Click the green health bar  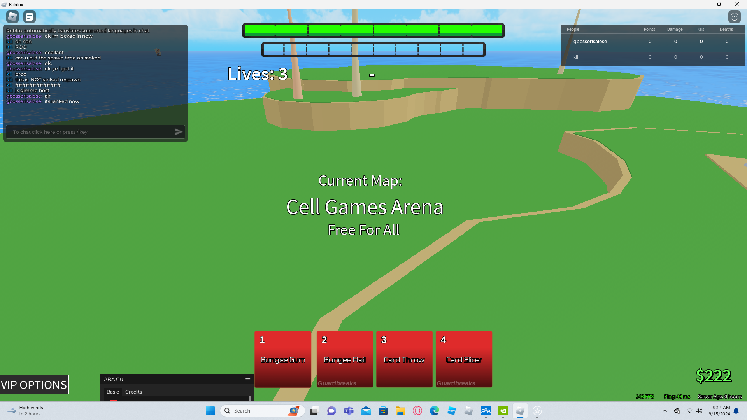(373, 30)
